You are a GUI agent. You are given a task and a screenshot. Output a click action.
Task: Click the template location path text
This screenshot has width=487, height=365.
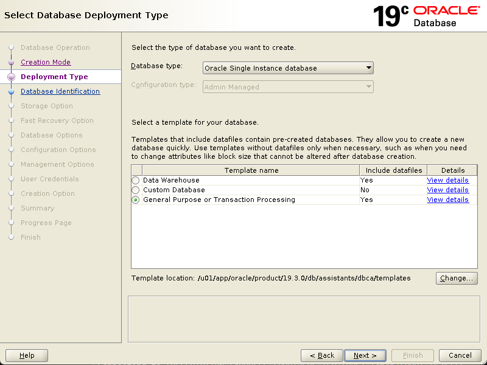(304, 278)
